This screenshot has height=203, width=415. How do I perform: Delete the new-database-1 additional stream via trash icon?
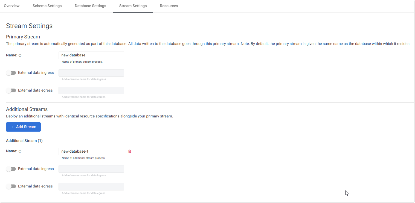pos(130,151)
